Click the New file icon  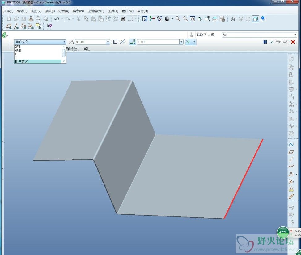click(9, 19)
